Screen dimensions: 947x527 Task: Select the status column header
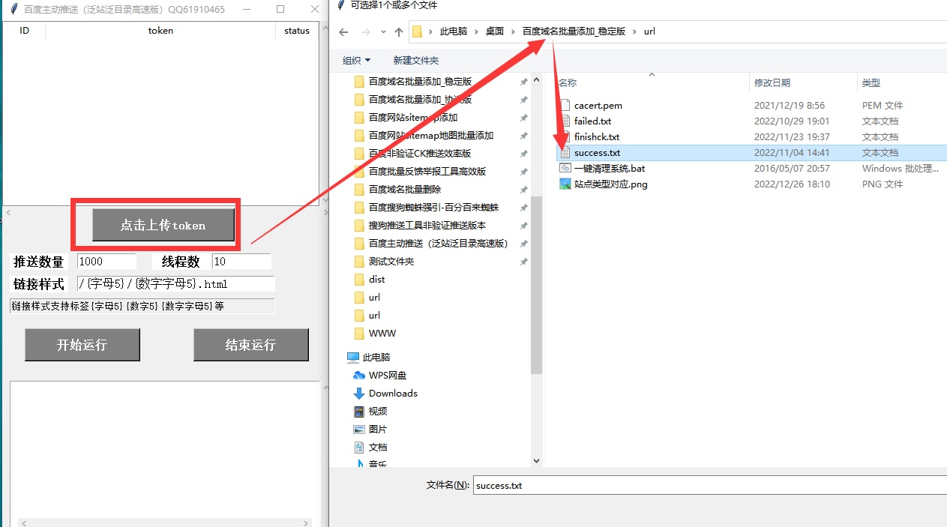tap(297, 31)
